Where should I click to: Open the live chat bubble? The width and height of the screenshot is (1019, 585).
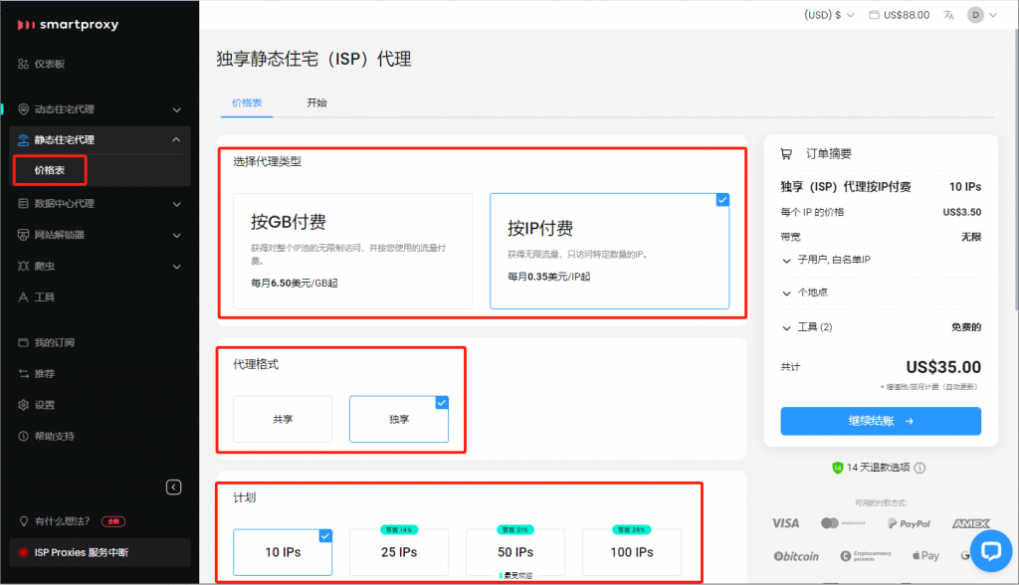990,550
